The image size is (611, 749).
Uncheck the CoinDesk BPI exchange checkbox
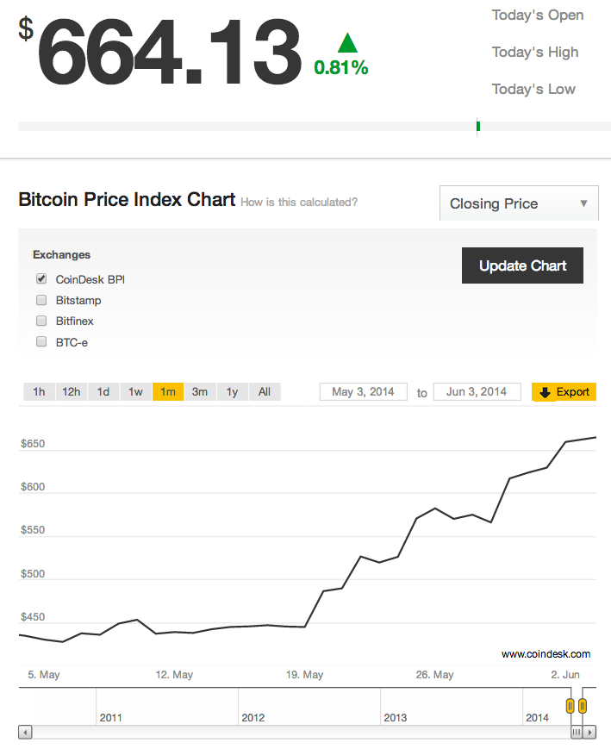41,279
